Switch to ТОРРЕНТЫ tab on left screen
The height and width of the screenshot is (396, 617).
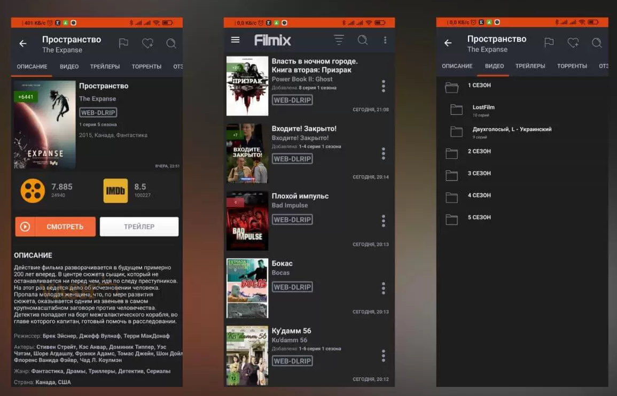pos(146,66)
